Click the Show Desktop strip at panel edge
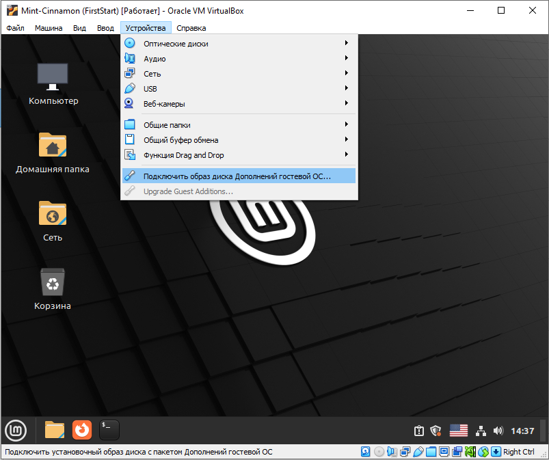 click(543, 430)
